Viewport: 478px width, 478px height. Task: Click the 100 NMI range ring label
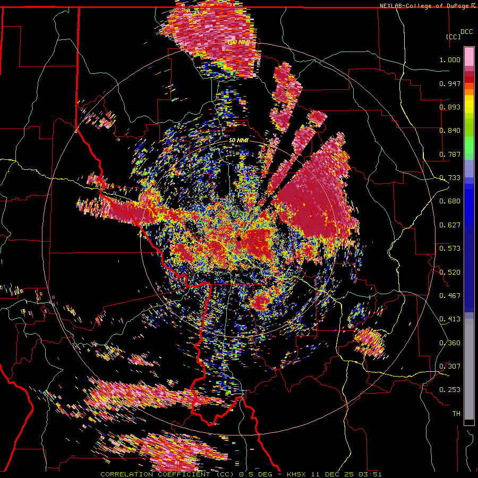[238, 42]
